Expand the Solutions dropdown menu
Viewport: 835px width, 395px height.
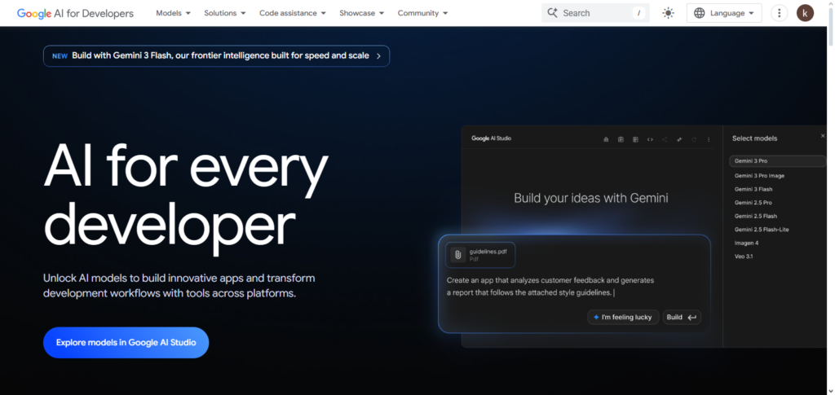(x=225, y=13)
